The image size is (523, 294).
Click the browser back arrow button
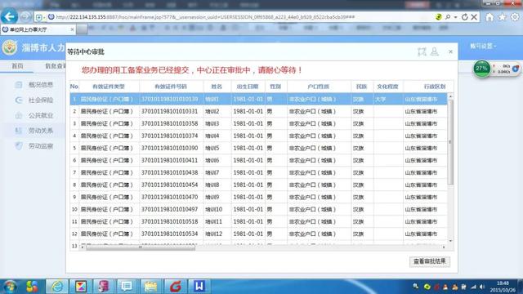click(9, 16)
